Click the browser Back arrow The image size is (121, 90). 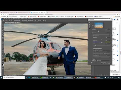coord(1,14)
